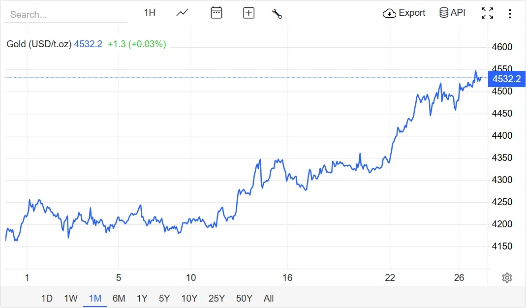
Task: Click the fullscreen expand icon
Action: point(487,13)
